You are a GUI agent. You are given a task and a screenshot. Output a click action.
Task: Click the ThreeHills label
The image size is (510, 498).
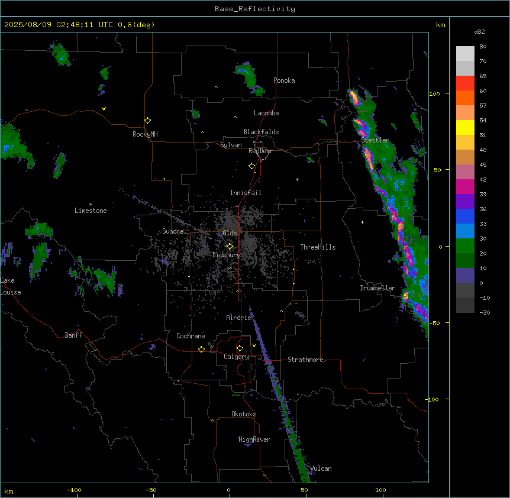[x=318, y=247]
